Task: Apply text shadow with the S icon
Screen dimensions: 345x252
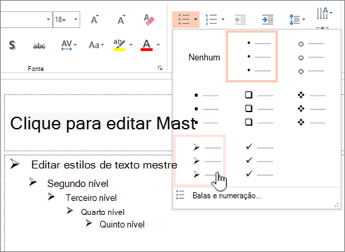Action: click(x=13, y=45)
